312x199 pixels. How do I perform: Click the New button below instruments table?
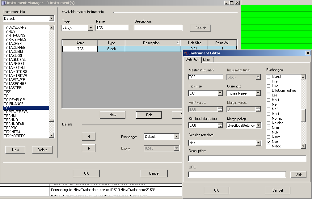click(113, 115)
